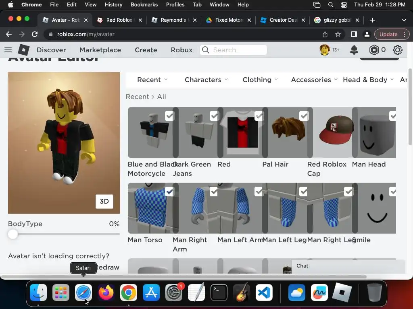Open the Roblox hamburger navigation menu

(8, 50)
